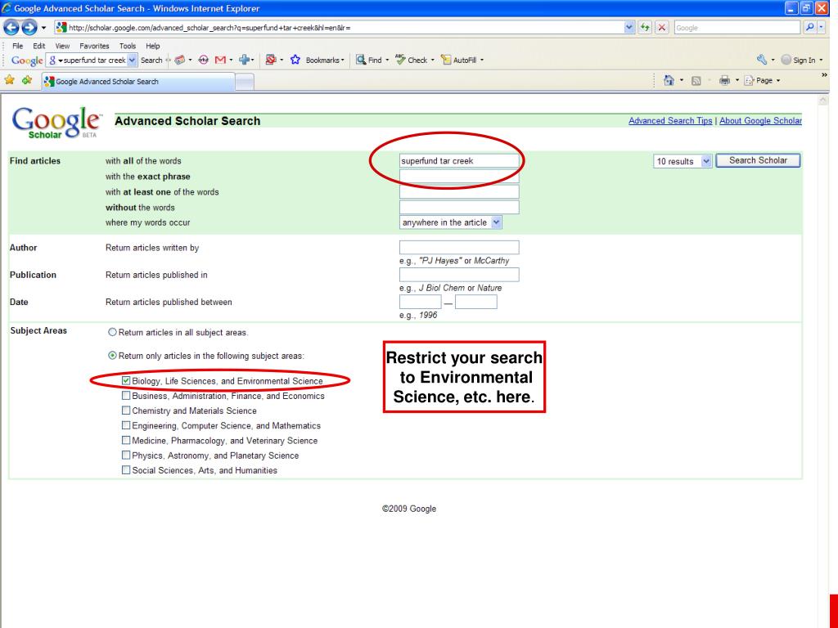This screenshot has width=838, height=628.
Task: Check Social Sciences, Arts, and Humanities
Action: [x=126, y=470]
